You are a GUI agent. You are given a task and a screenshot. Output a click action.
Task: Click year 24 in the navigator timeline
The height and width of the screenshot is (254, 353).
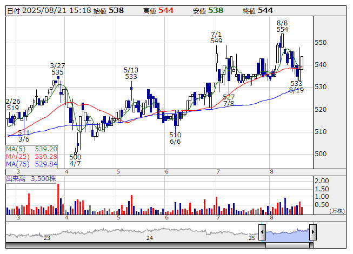(x=150, y=238)
